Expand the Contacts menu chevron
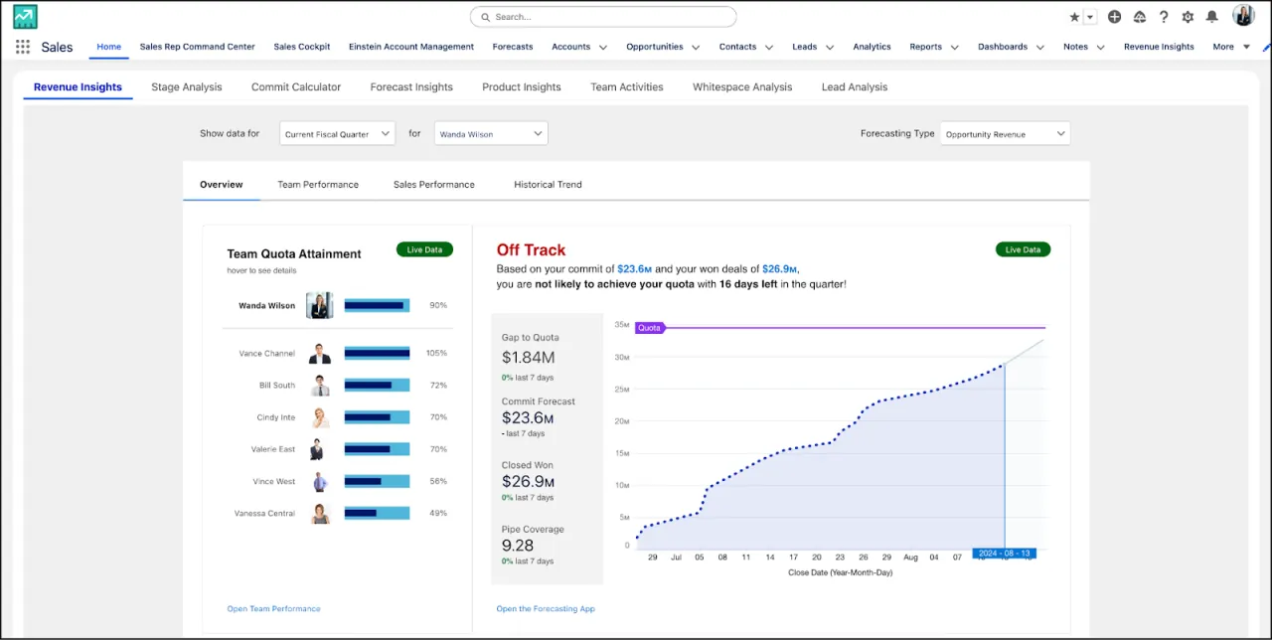 [767, 47]
